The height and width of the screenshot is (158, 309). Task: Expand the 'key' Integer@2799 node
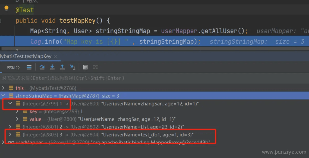click(x=17, y=111)
